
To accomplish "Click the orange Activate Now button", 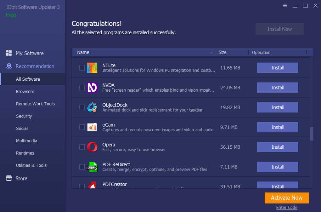I will [287, 198].
